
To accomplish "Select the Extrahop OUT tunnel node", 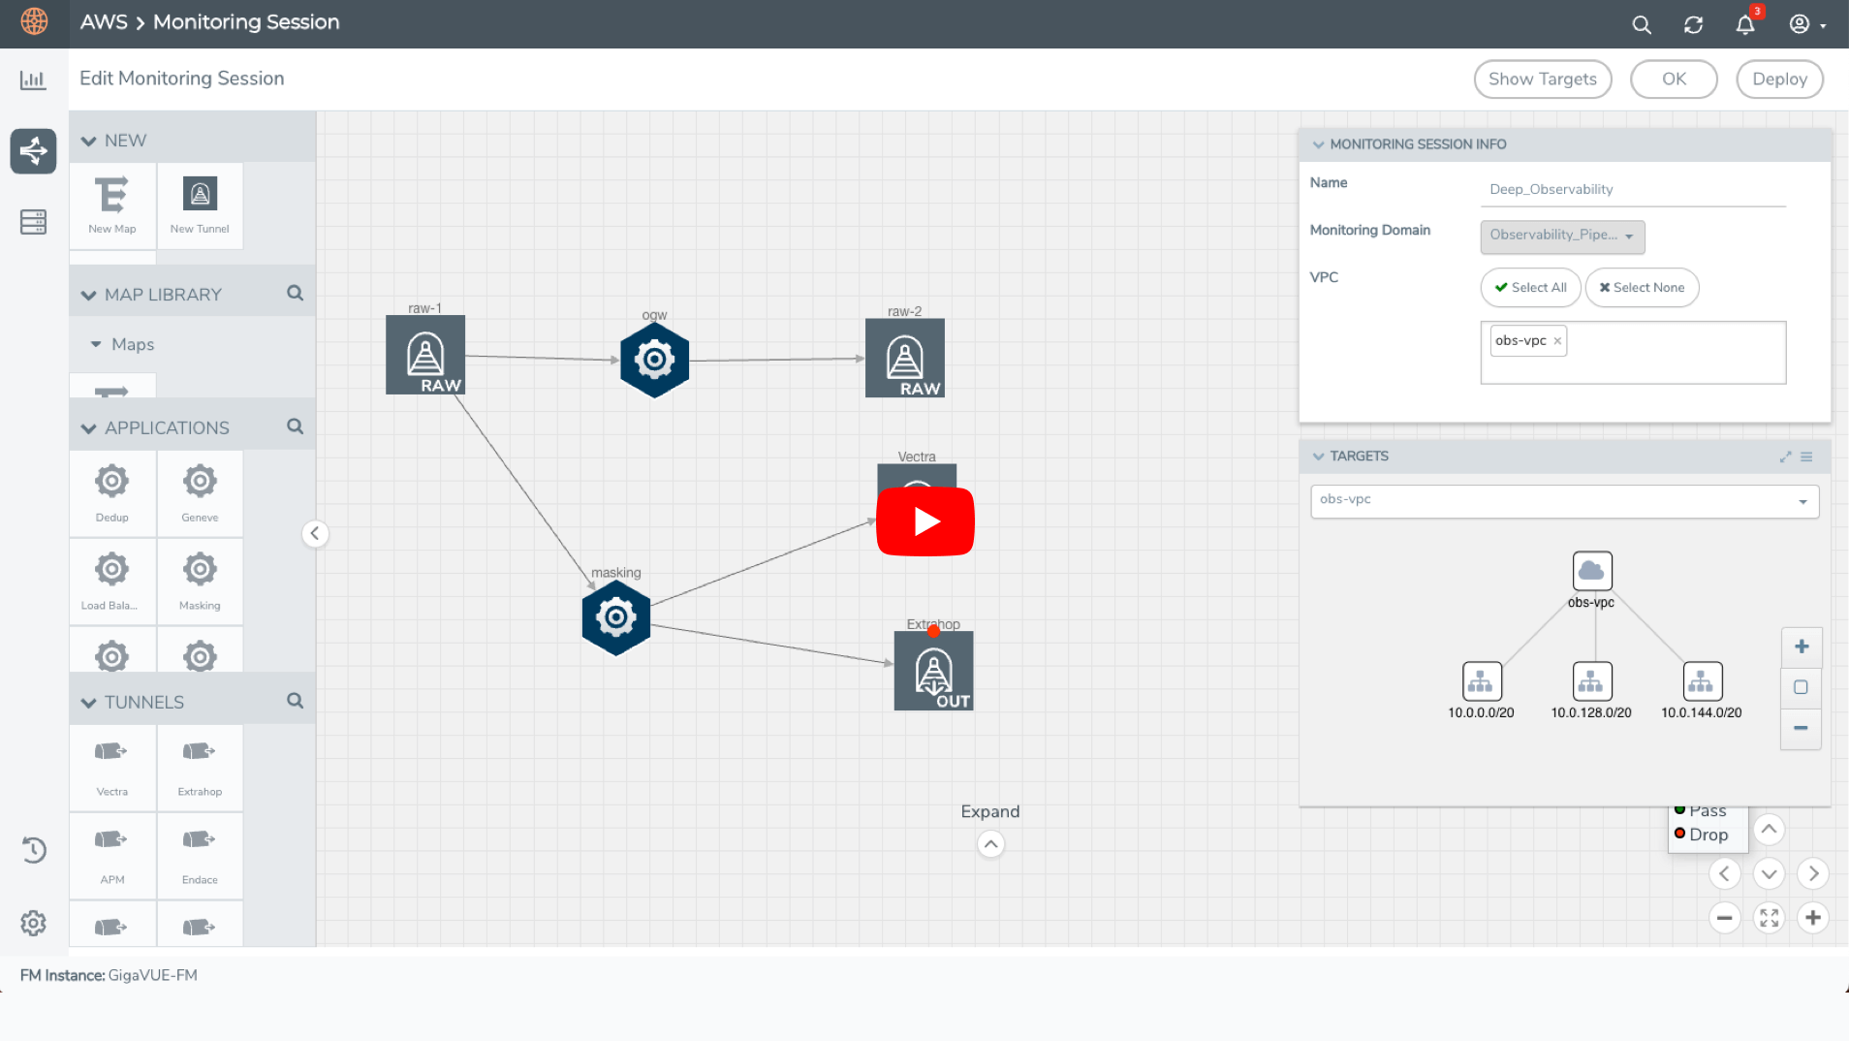I will [x=933, y=671].
